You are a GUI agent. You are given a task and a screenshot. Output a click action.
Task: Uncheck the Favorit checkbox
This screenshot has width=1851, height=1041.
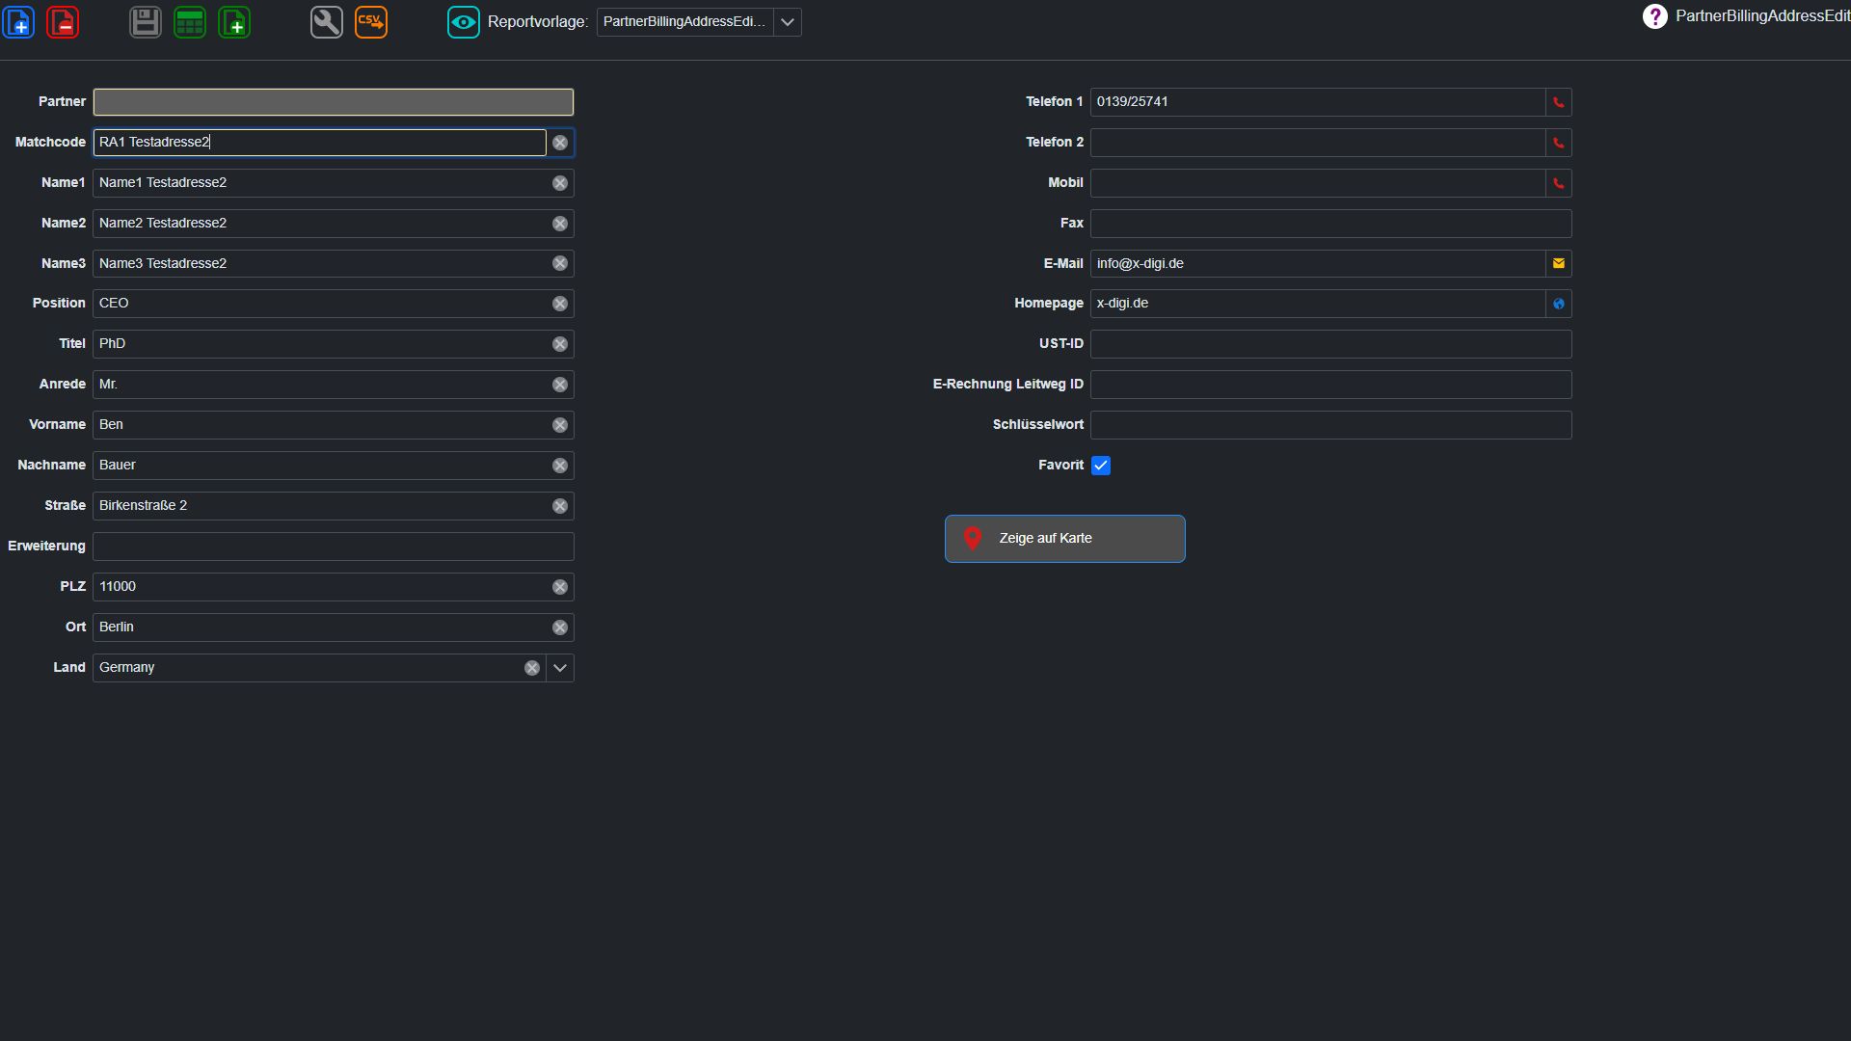[1101, 466]
